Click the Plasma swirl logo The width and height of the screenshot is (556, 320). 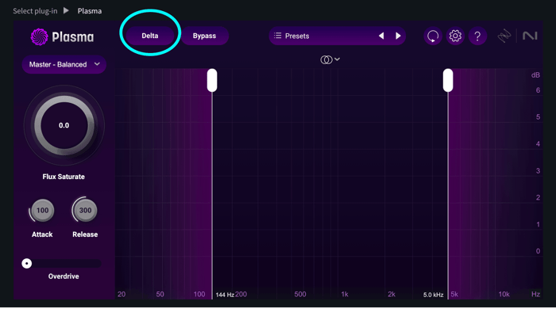coord(39,36)
